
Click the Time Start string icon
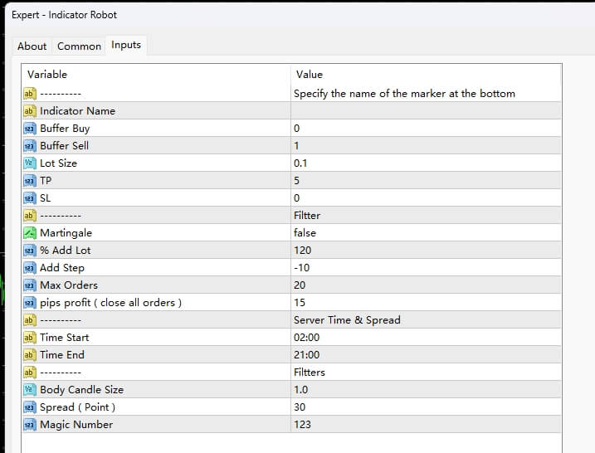[29, 338]
